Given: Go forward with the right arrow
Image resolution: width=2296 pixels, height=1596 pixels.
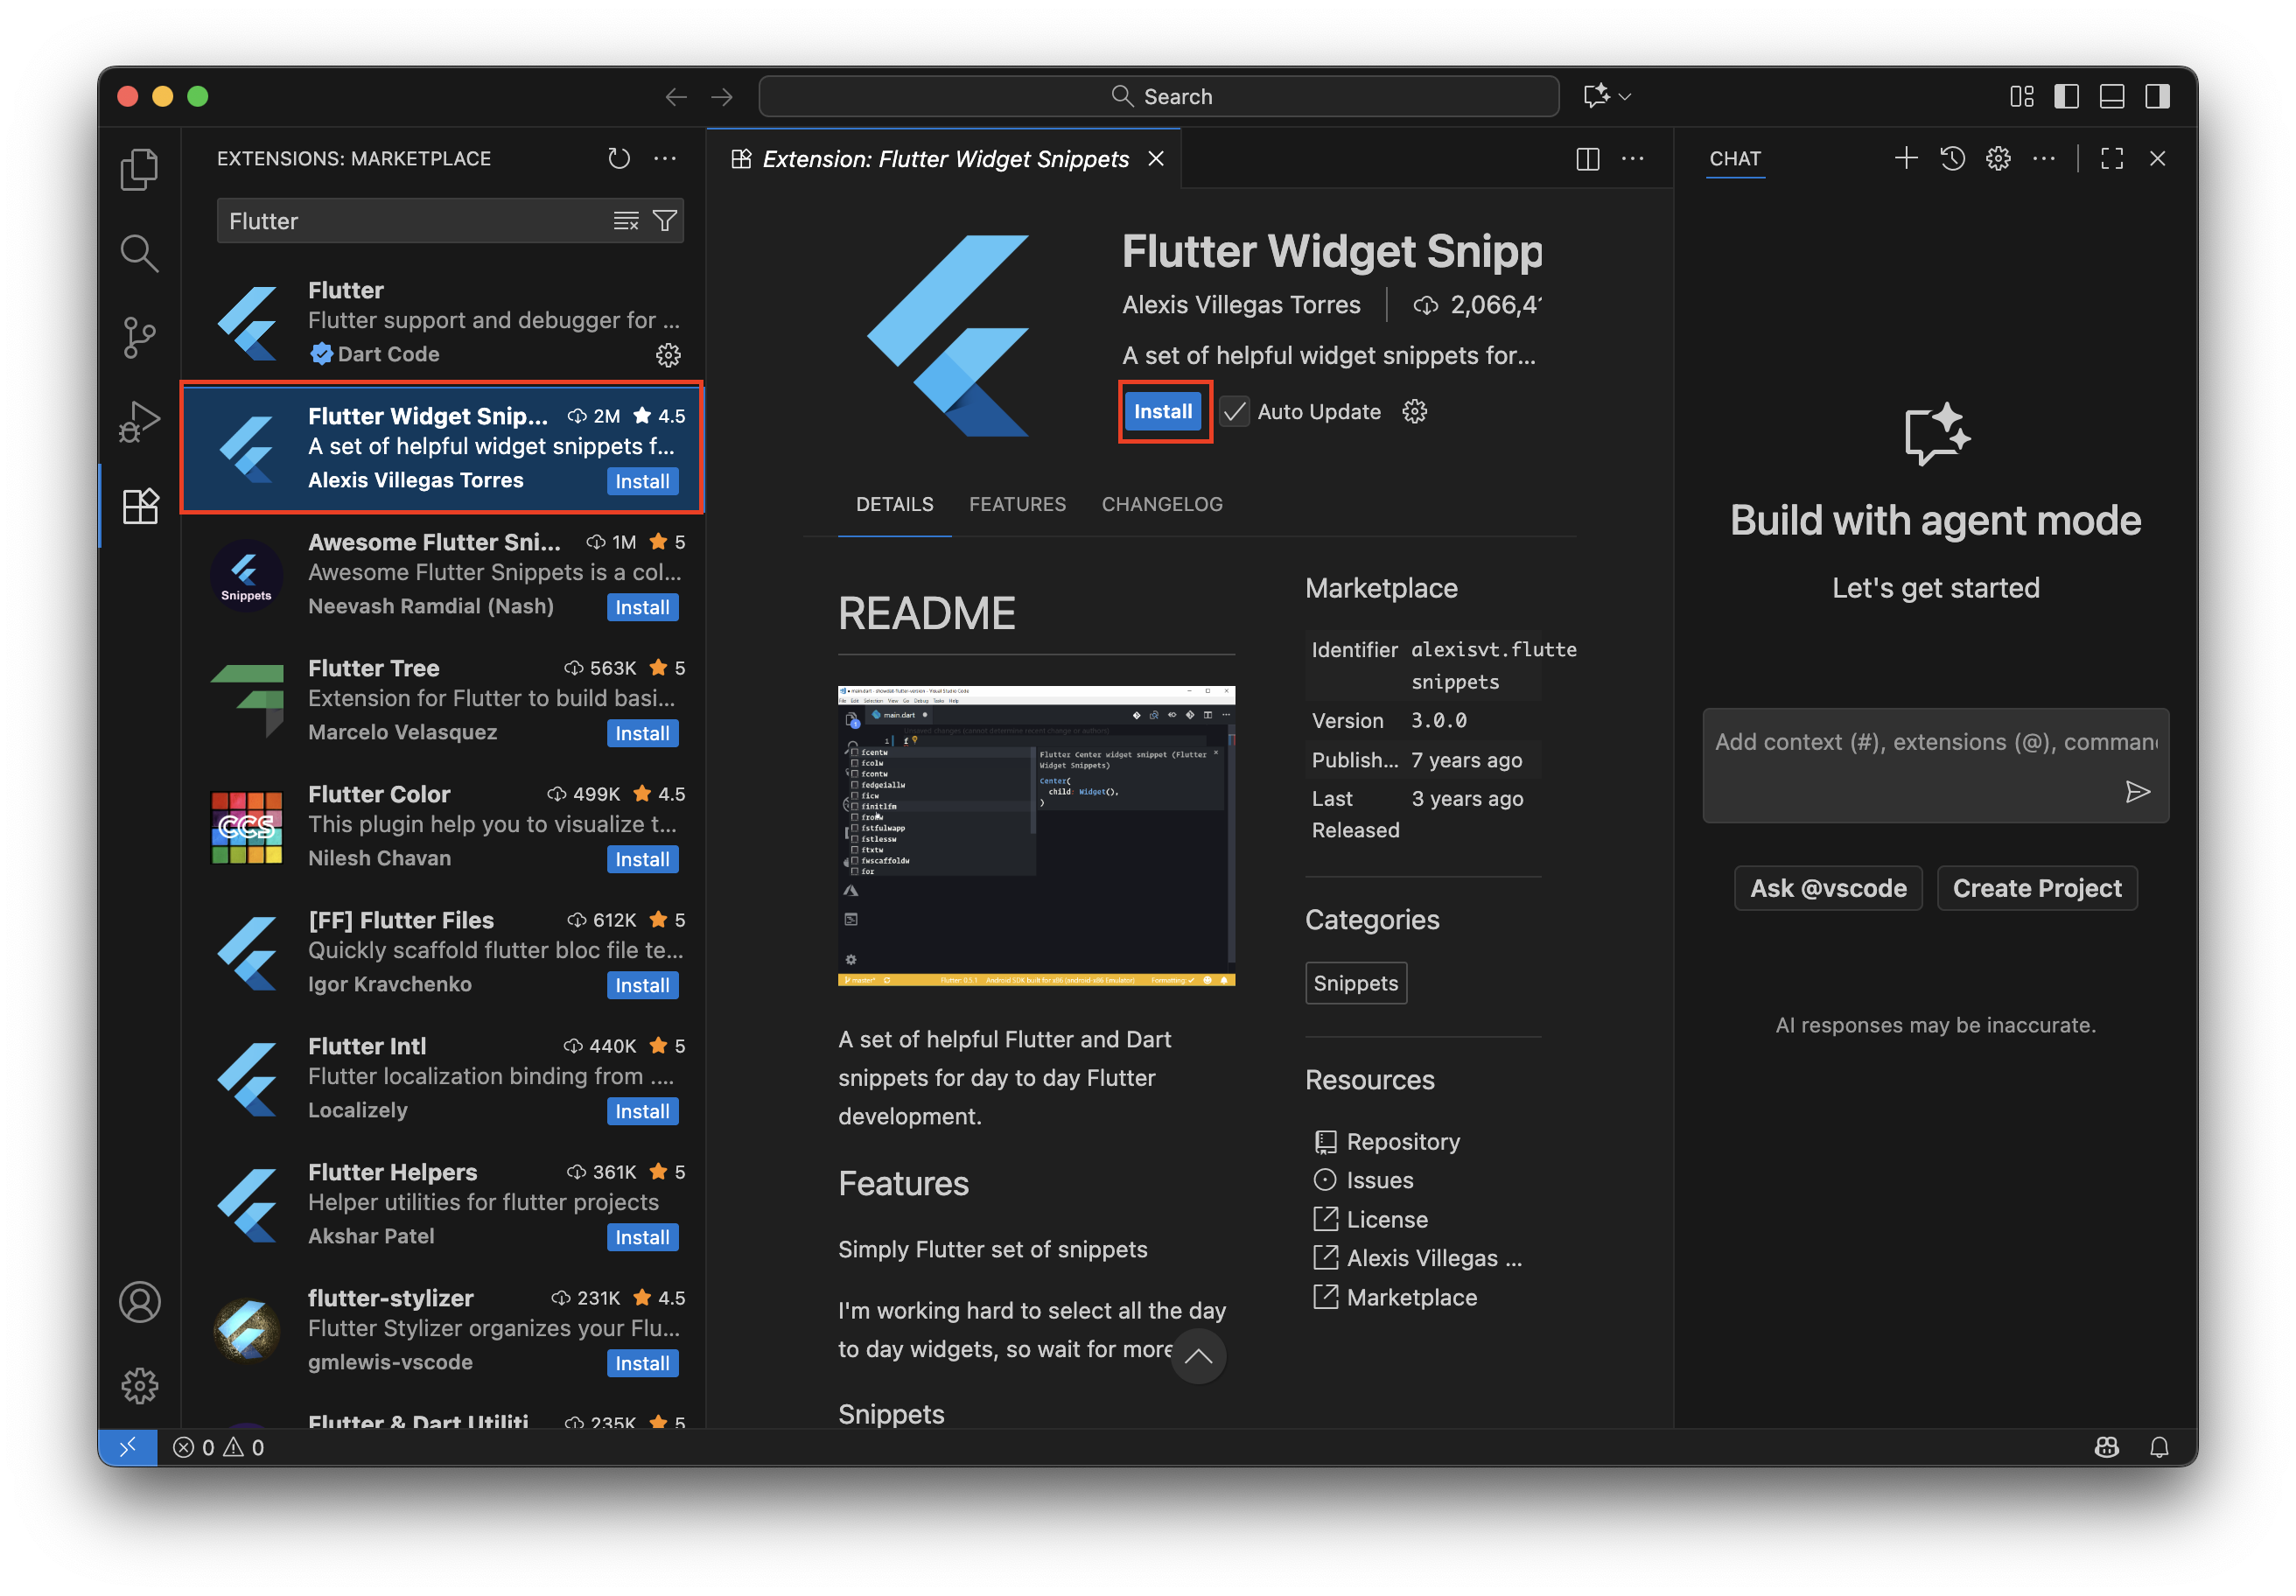Looking at the screenshot, I should [x=722, y=97].
